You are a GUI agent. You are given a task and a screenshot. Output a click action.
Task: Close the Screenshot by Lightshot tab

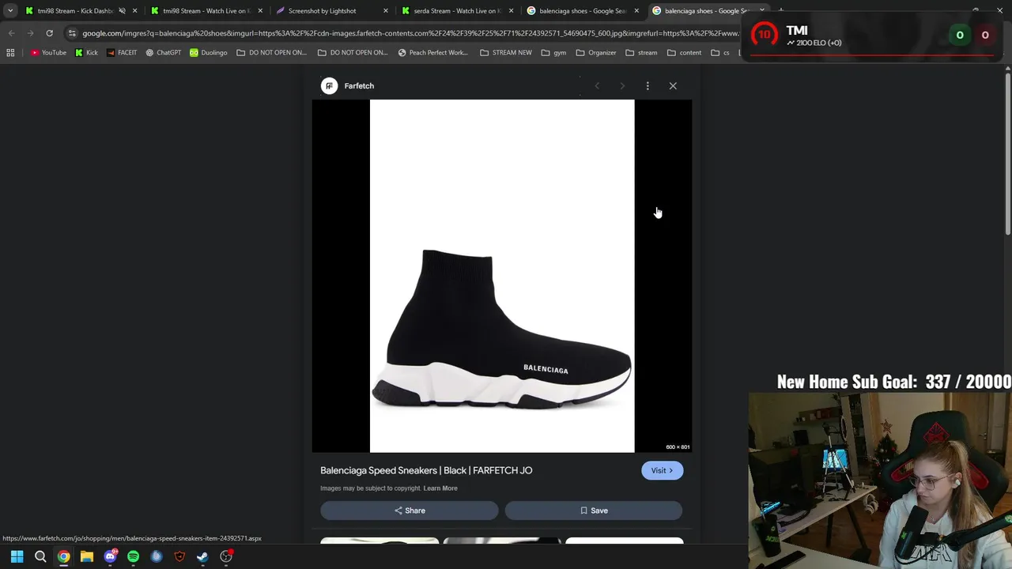(x=386, y=11)
